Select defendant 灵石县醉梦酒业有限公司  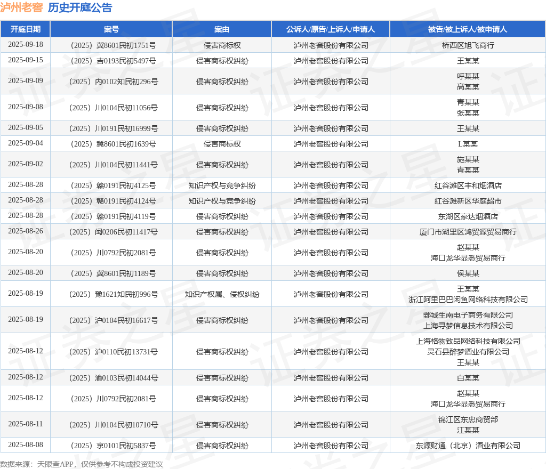[468, 352]
